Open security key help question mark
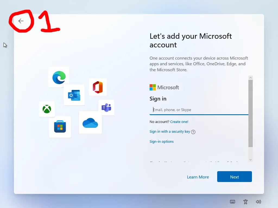Image resolution: width=278 pixels, height=208 pixels. tap(193, 132)
